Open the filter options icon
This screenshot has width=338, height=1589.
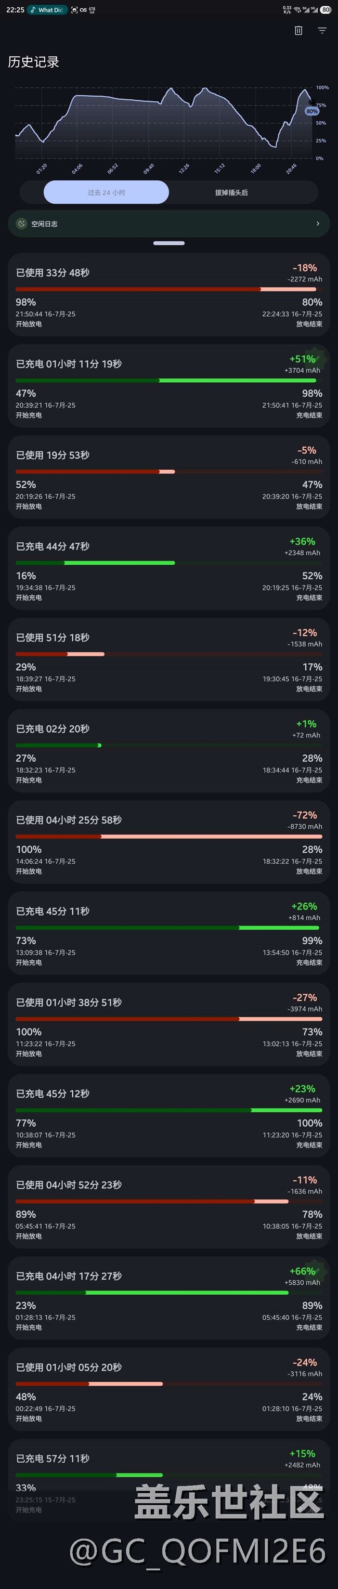pos(322,30)
